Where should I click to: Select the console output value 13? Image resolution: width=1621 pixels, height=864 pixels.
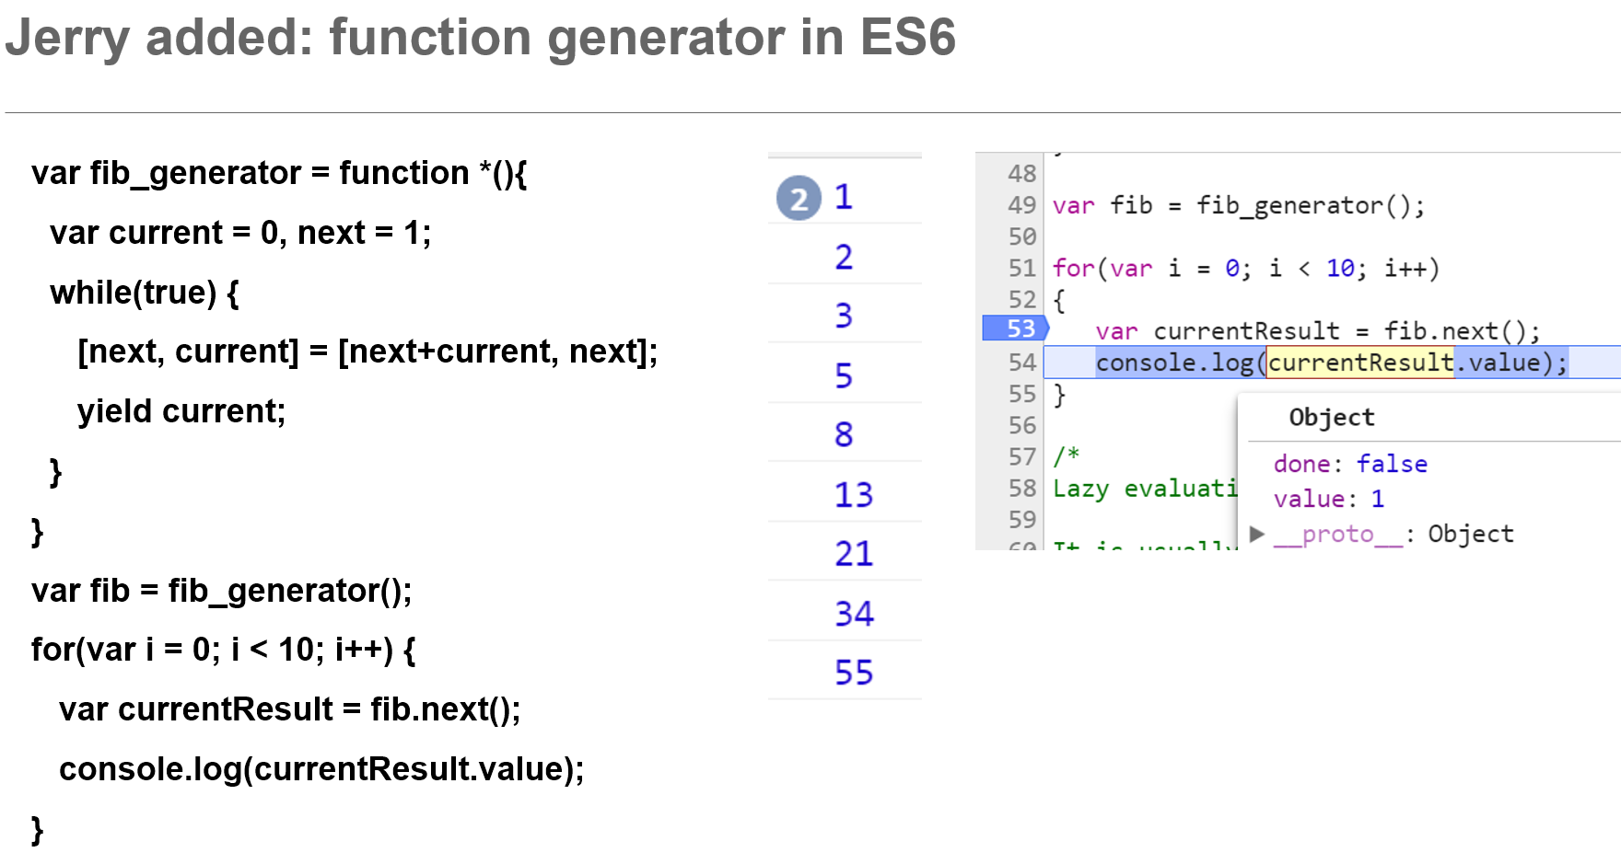(854, 495)
